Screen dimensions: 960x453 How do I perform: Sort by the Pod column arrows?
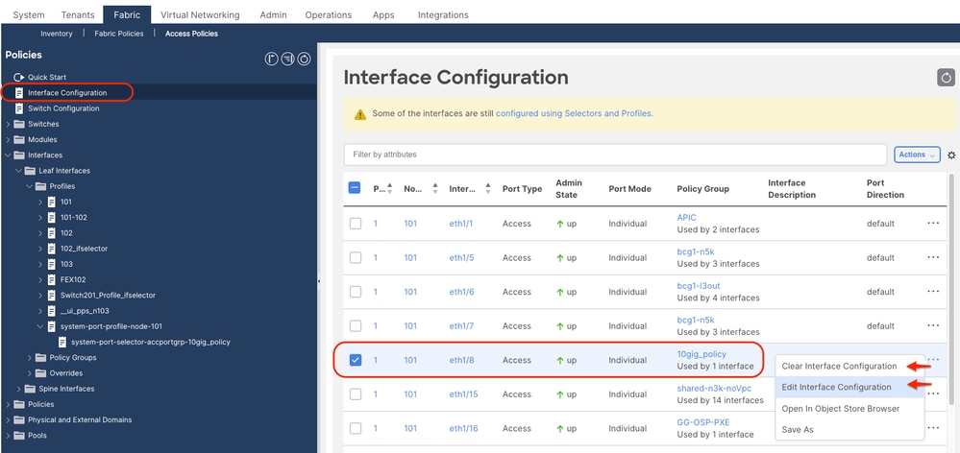coord(390,188)
